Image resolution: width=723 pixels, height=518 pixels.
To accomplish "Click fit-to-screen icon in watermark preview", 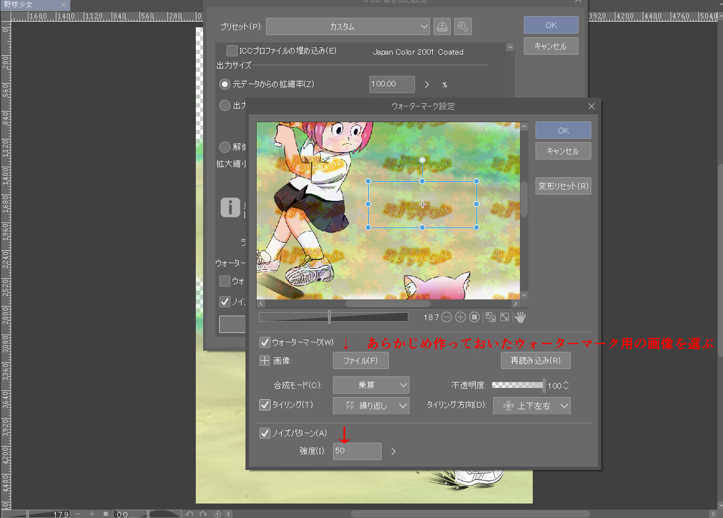I will pos(504,317).
